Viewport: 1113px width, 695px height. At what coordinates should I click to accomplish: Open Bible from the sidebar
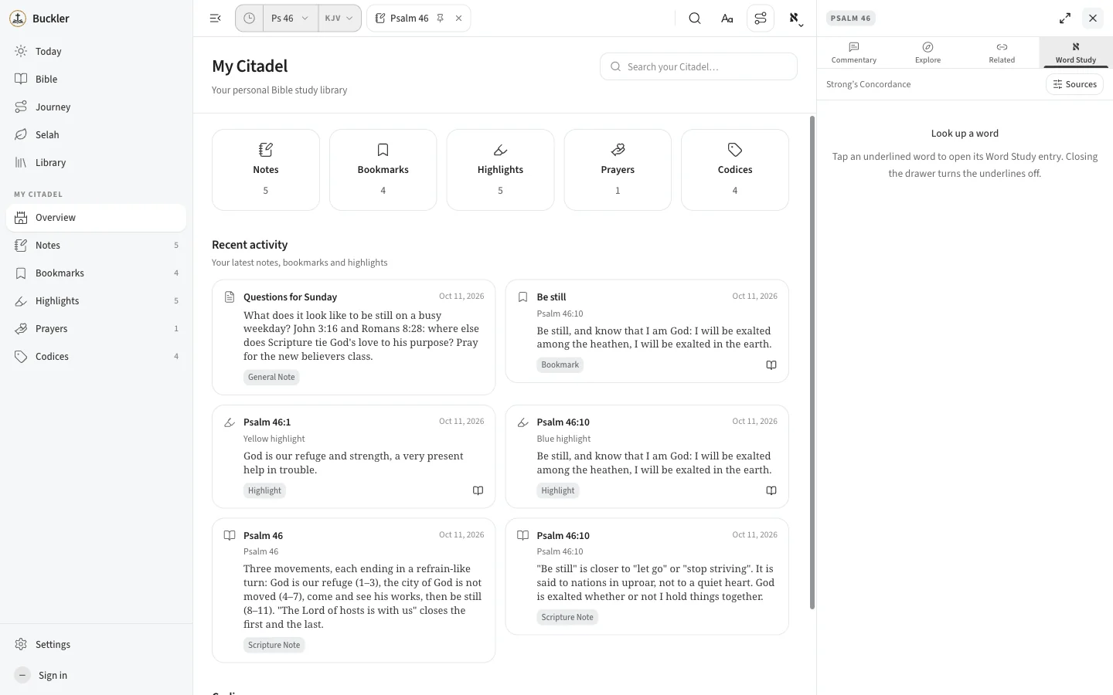click(96, 80)
